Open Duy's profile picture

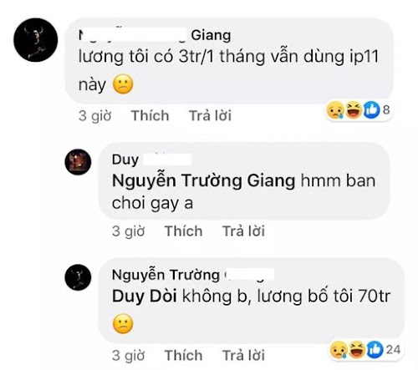(78, 162)
